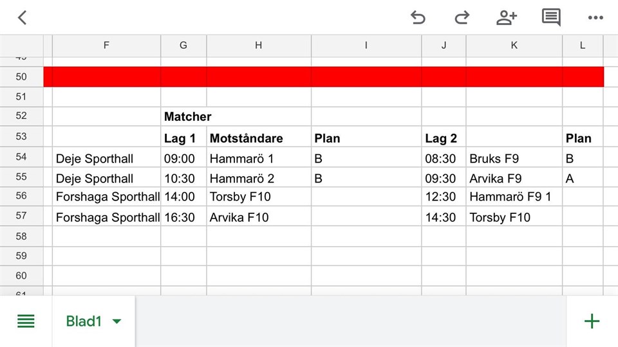
Task: Tap the back arrow icon
Action: [x=23, y=18]
